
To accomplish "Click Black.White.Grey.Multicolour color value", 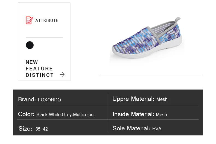I will pyautogui.click(x=66, y=115).
